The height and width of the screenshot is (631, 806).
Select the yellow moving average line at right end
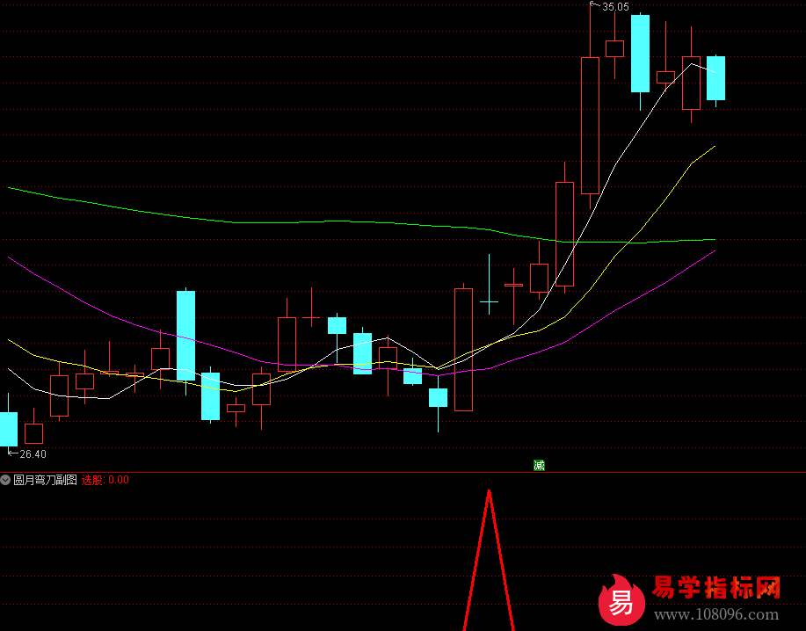pos(703,154)
